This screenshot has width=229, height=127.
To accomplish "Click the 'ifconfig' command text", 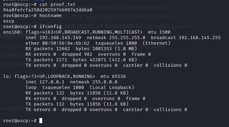I will click(x=51, y=27).
